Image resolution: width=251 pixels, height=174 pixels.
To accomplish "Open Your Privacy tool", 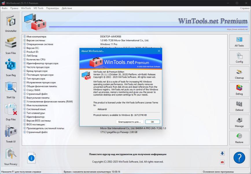I will (11, 156).
